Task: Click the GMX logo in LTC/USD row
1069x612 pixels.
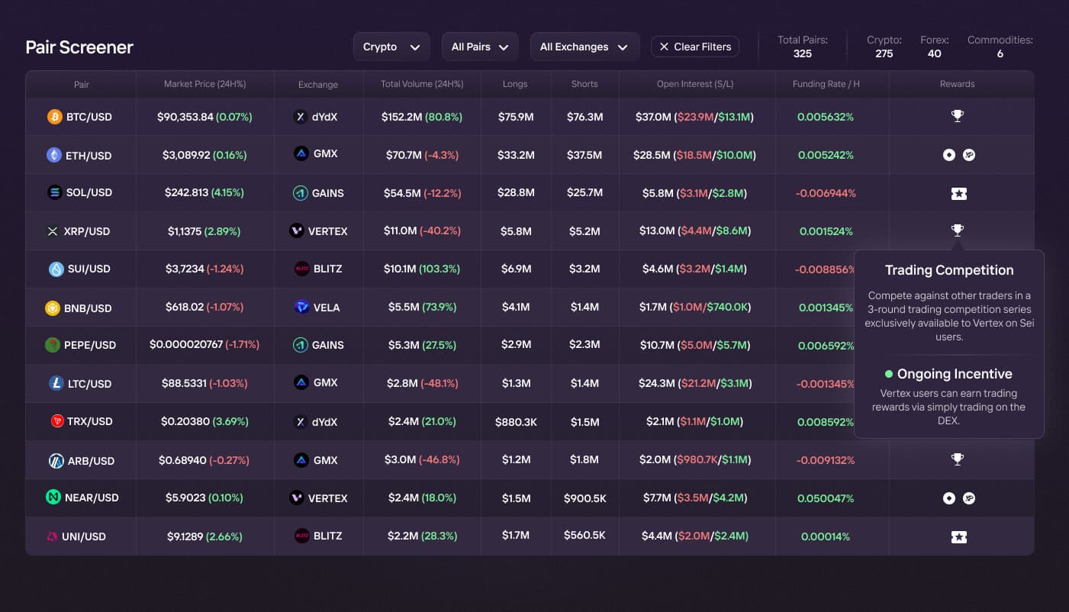Action: pyautogui.click(x=301, y=382)
